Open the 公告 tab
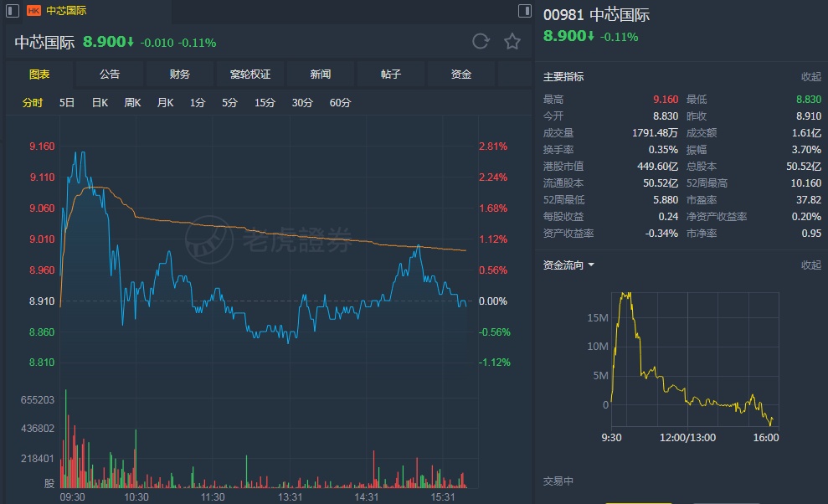The width and height of the screenshot is (828, 504). 110,75
